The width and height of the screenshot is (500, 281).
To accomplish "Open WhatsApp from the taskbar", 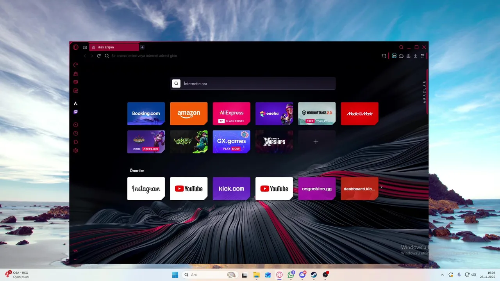I will coord(291,275).
